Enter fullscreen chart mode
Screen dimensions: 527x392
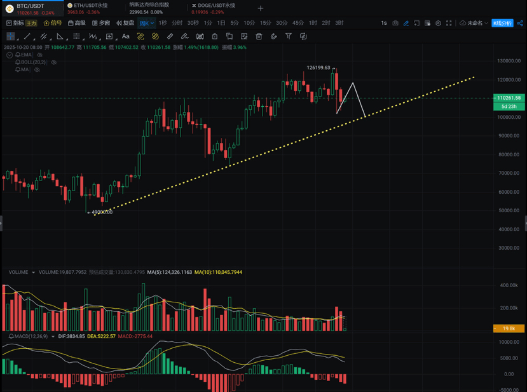point(449,23)
